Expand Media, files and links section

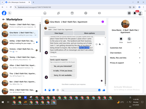125,58
